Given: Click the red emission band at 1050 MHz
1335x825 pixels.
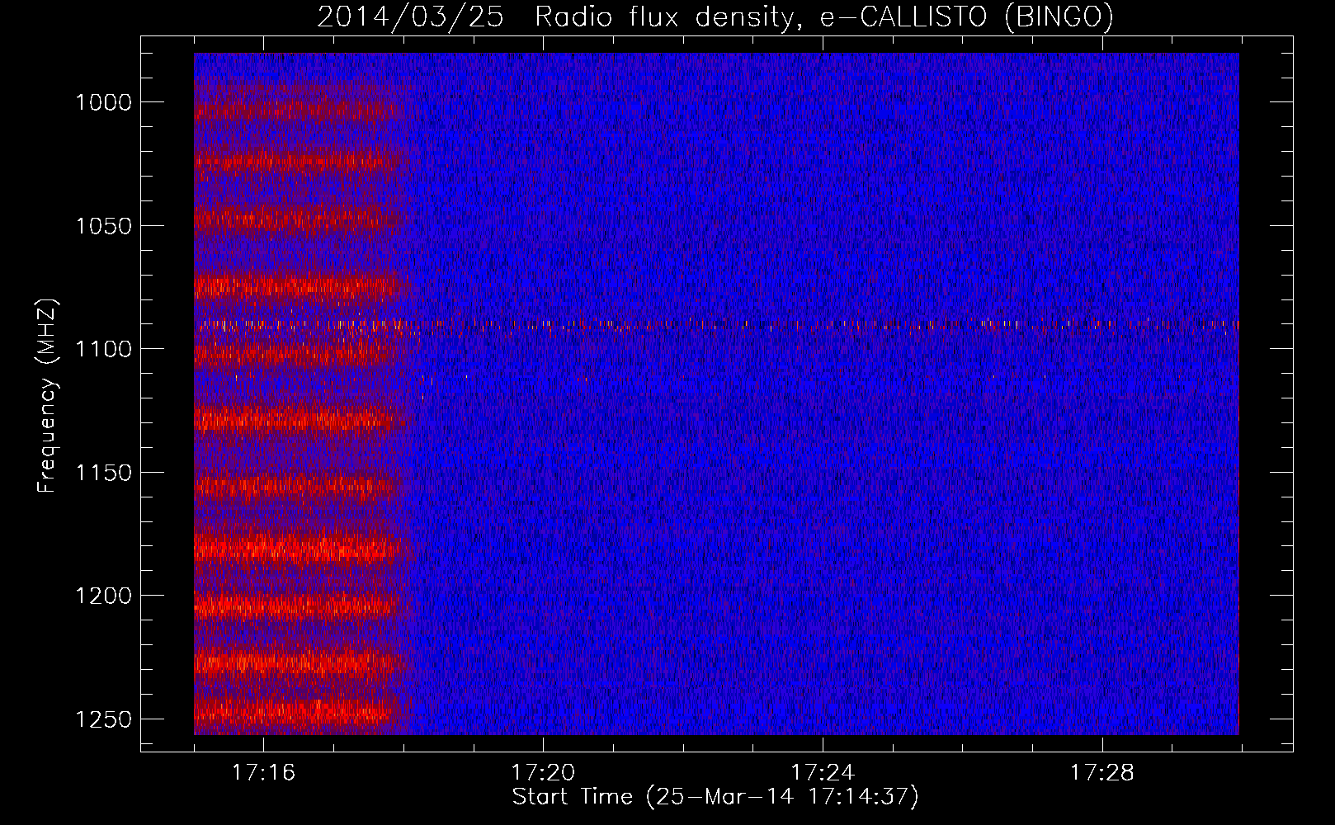Looking at the screenshot, I should point(297,218).
